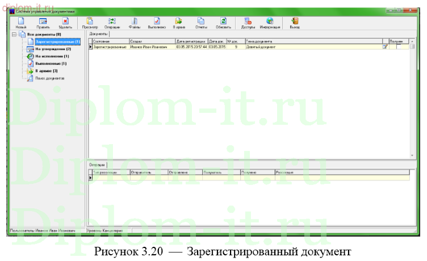Open the Файлы toolbar icon
Screen dimensions: 427x261
135,23
